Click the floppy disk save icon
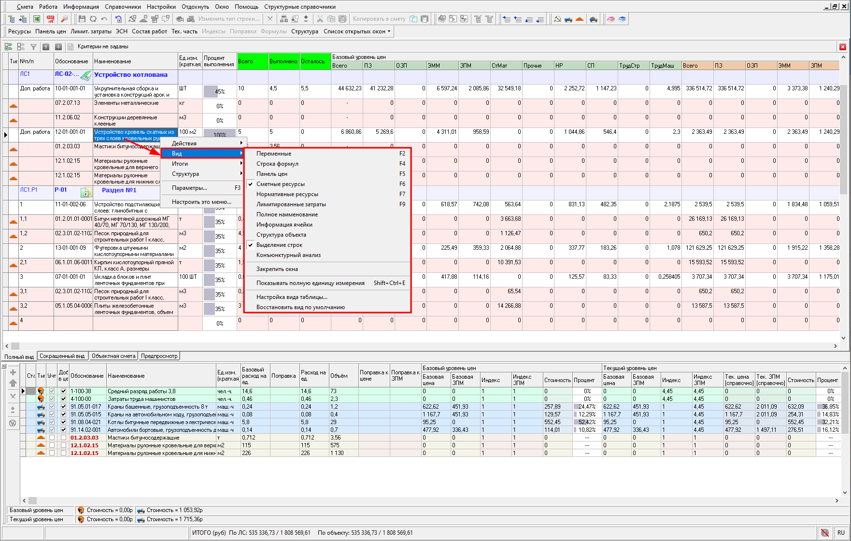This screenshot has width=851, height=541. (x=82, y=19)
